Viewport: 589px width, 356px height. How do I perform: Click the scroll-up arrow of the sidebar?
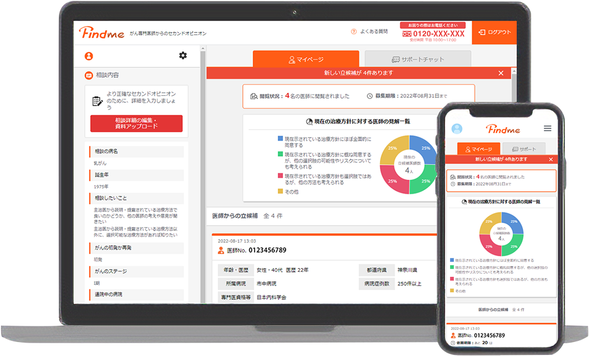tap(203, 48)
